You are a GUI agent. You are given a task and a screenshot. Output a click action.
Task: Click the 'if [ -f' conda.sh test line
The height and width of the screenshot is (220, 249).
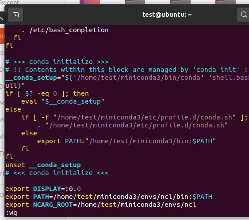click(134, 117)
